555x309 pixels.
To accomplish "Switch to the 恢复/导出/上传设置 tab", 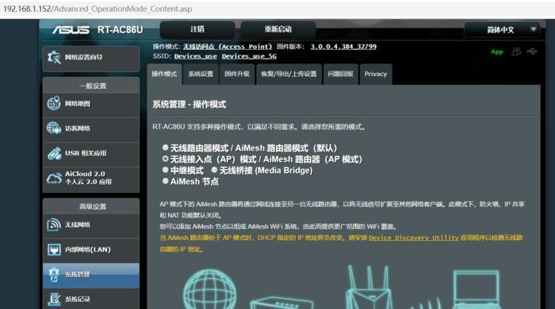I will (x=289, y=74).
